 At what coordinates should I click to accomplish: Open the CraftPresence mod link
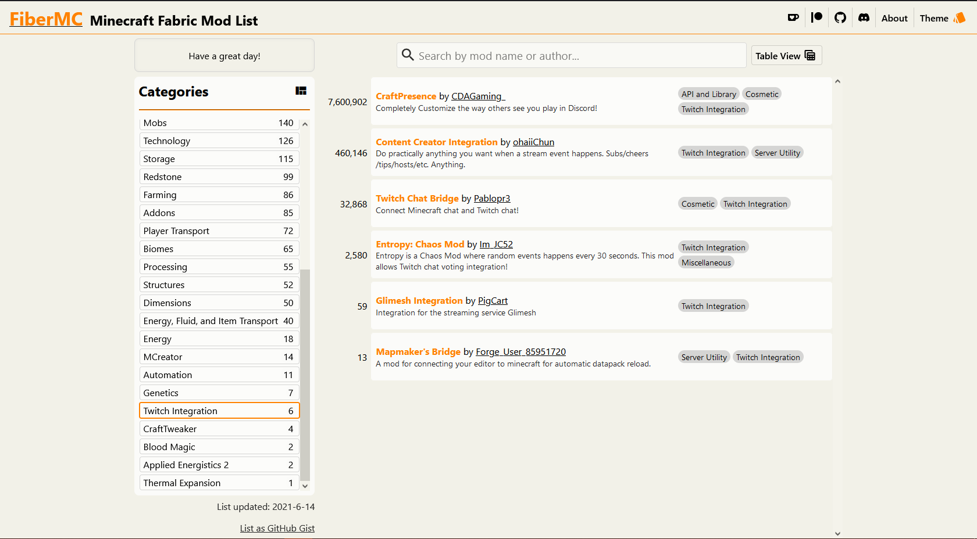point(406,96)
